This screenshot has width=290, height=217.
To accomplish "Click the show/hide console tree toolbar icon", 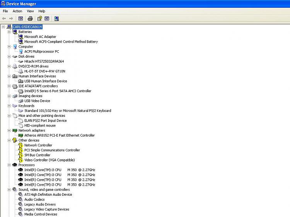I will click(x=20, y=19).
